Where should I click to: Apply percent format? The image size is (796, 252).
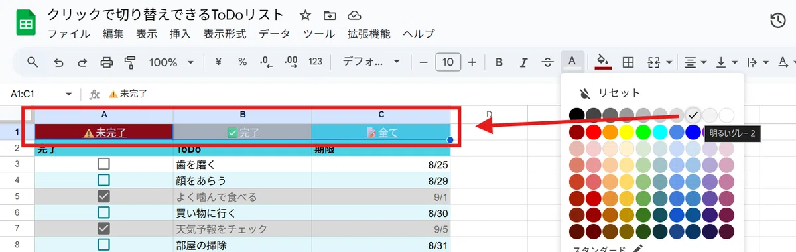242,62
